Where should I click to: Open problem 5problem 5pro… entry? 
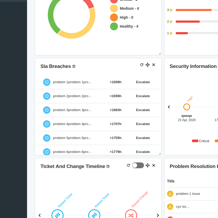pos(72,138)
